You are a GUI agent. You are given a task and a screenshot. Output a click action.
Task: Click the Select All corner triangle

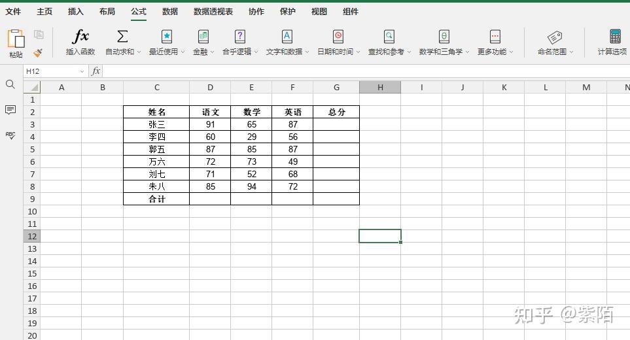(35, 88)
